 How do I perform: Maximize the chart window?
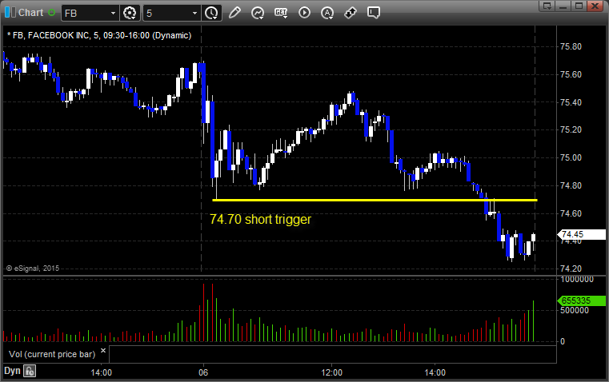coord(579,6)
